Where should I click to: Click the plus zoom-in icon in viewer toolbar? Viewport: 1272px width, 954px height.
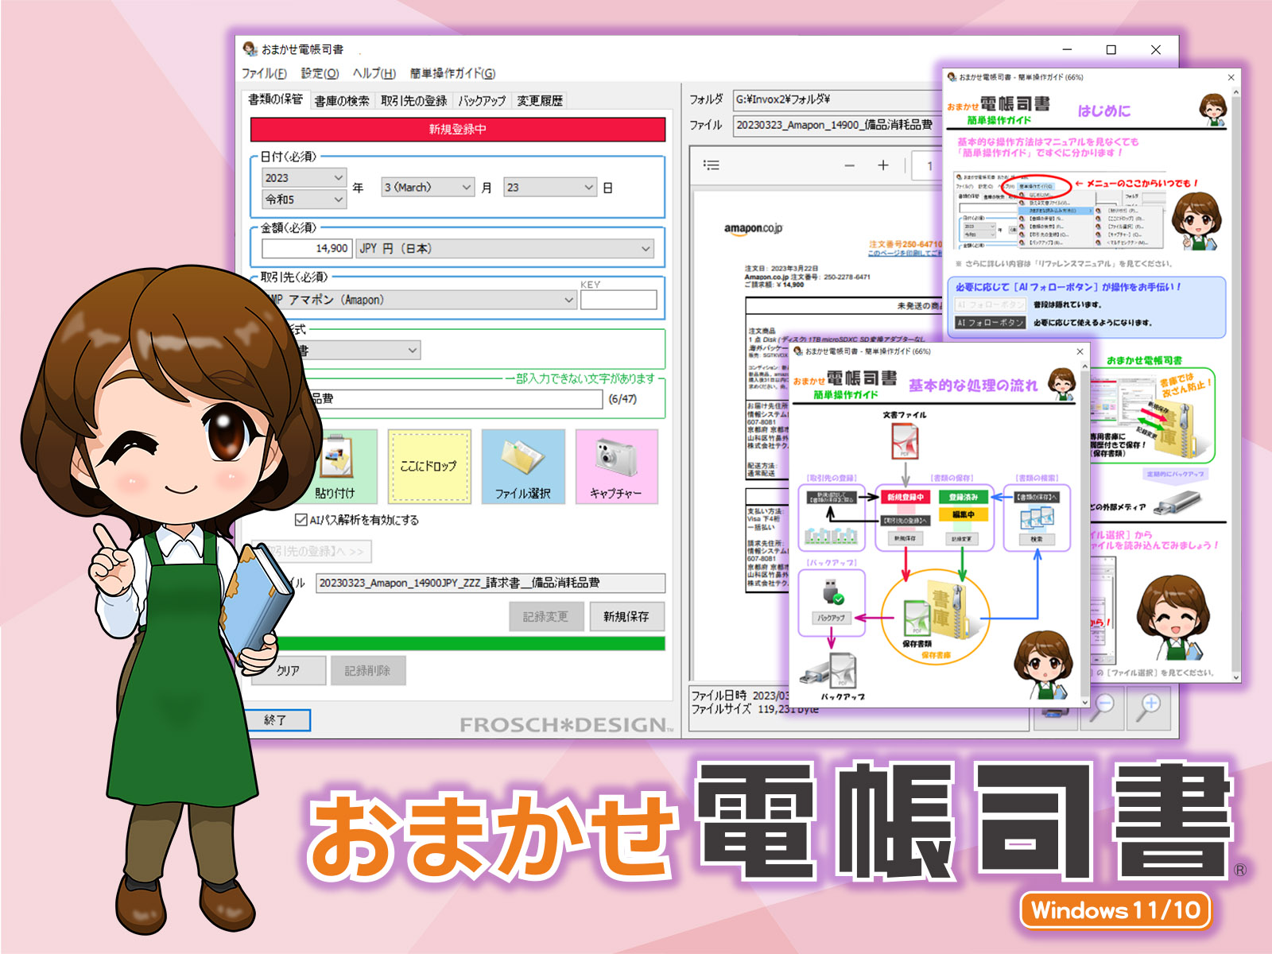point(883,165)
